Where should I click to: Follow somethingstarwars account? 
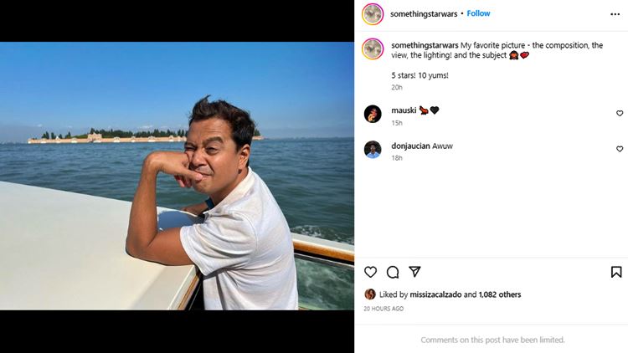478,13
